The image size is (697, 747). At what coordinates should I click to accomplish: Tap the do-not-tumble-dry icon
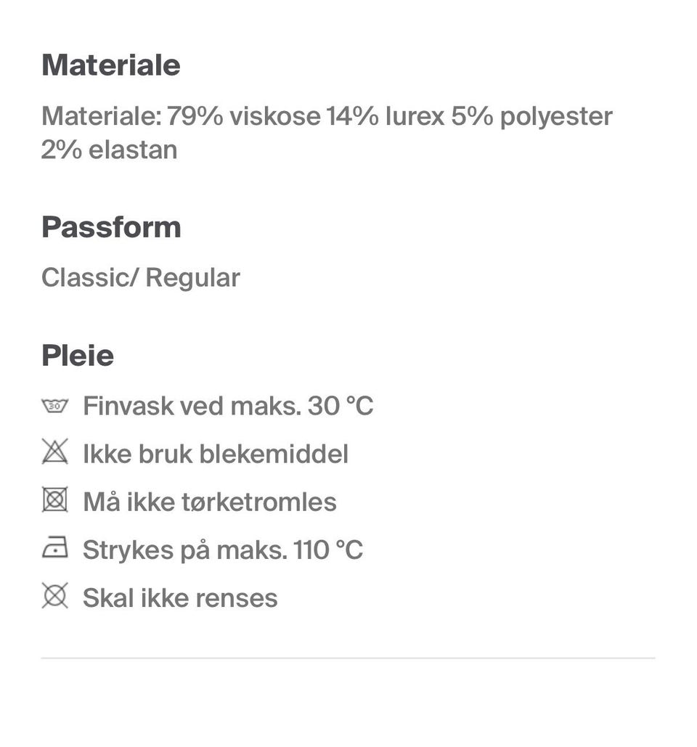(54, 501)
